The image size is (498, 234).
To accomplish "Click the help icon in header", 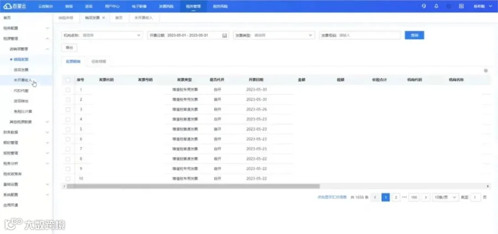I will (x=423, y=6).
